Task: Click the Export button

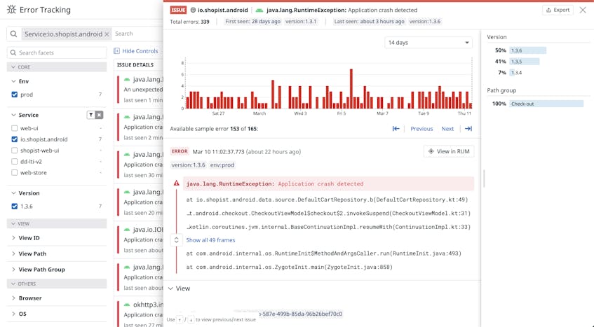Action: [558, 11]
